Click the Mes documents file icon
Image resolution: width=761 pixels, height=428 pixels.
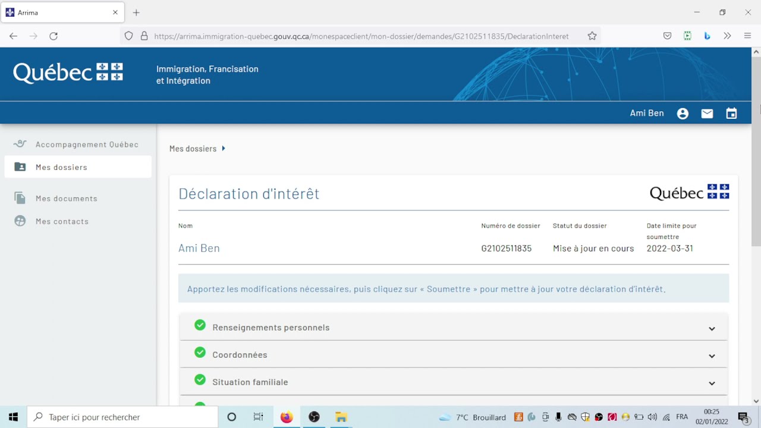tap(20, 199)
